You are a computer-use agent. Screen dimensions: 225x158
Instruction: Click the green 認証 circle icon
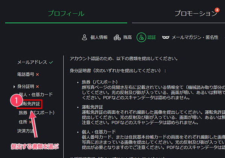click(141, 37)
